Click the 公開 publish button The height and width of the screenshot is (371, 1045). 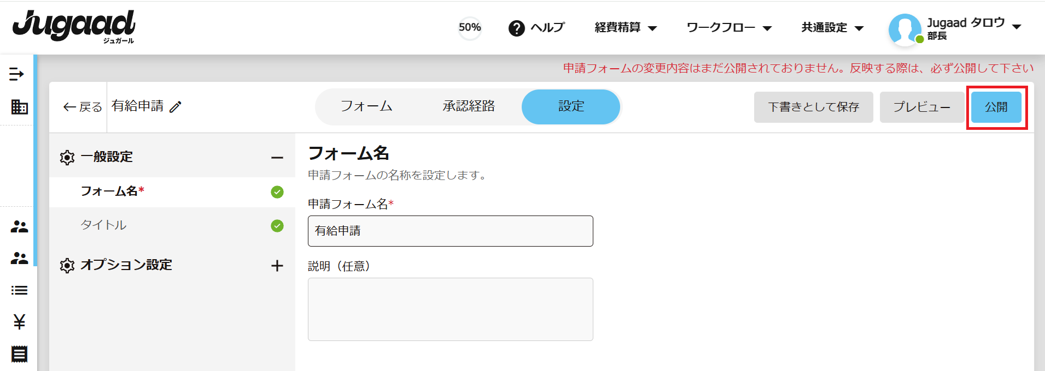coord(996,107)
